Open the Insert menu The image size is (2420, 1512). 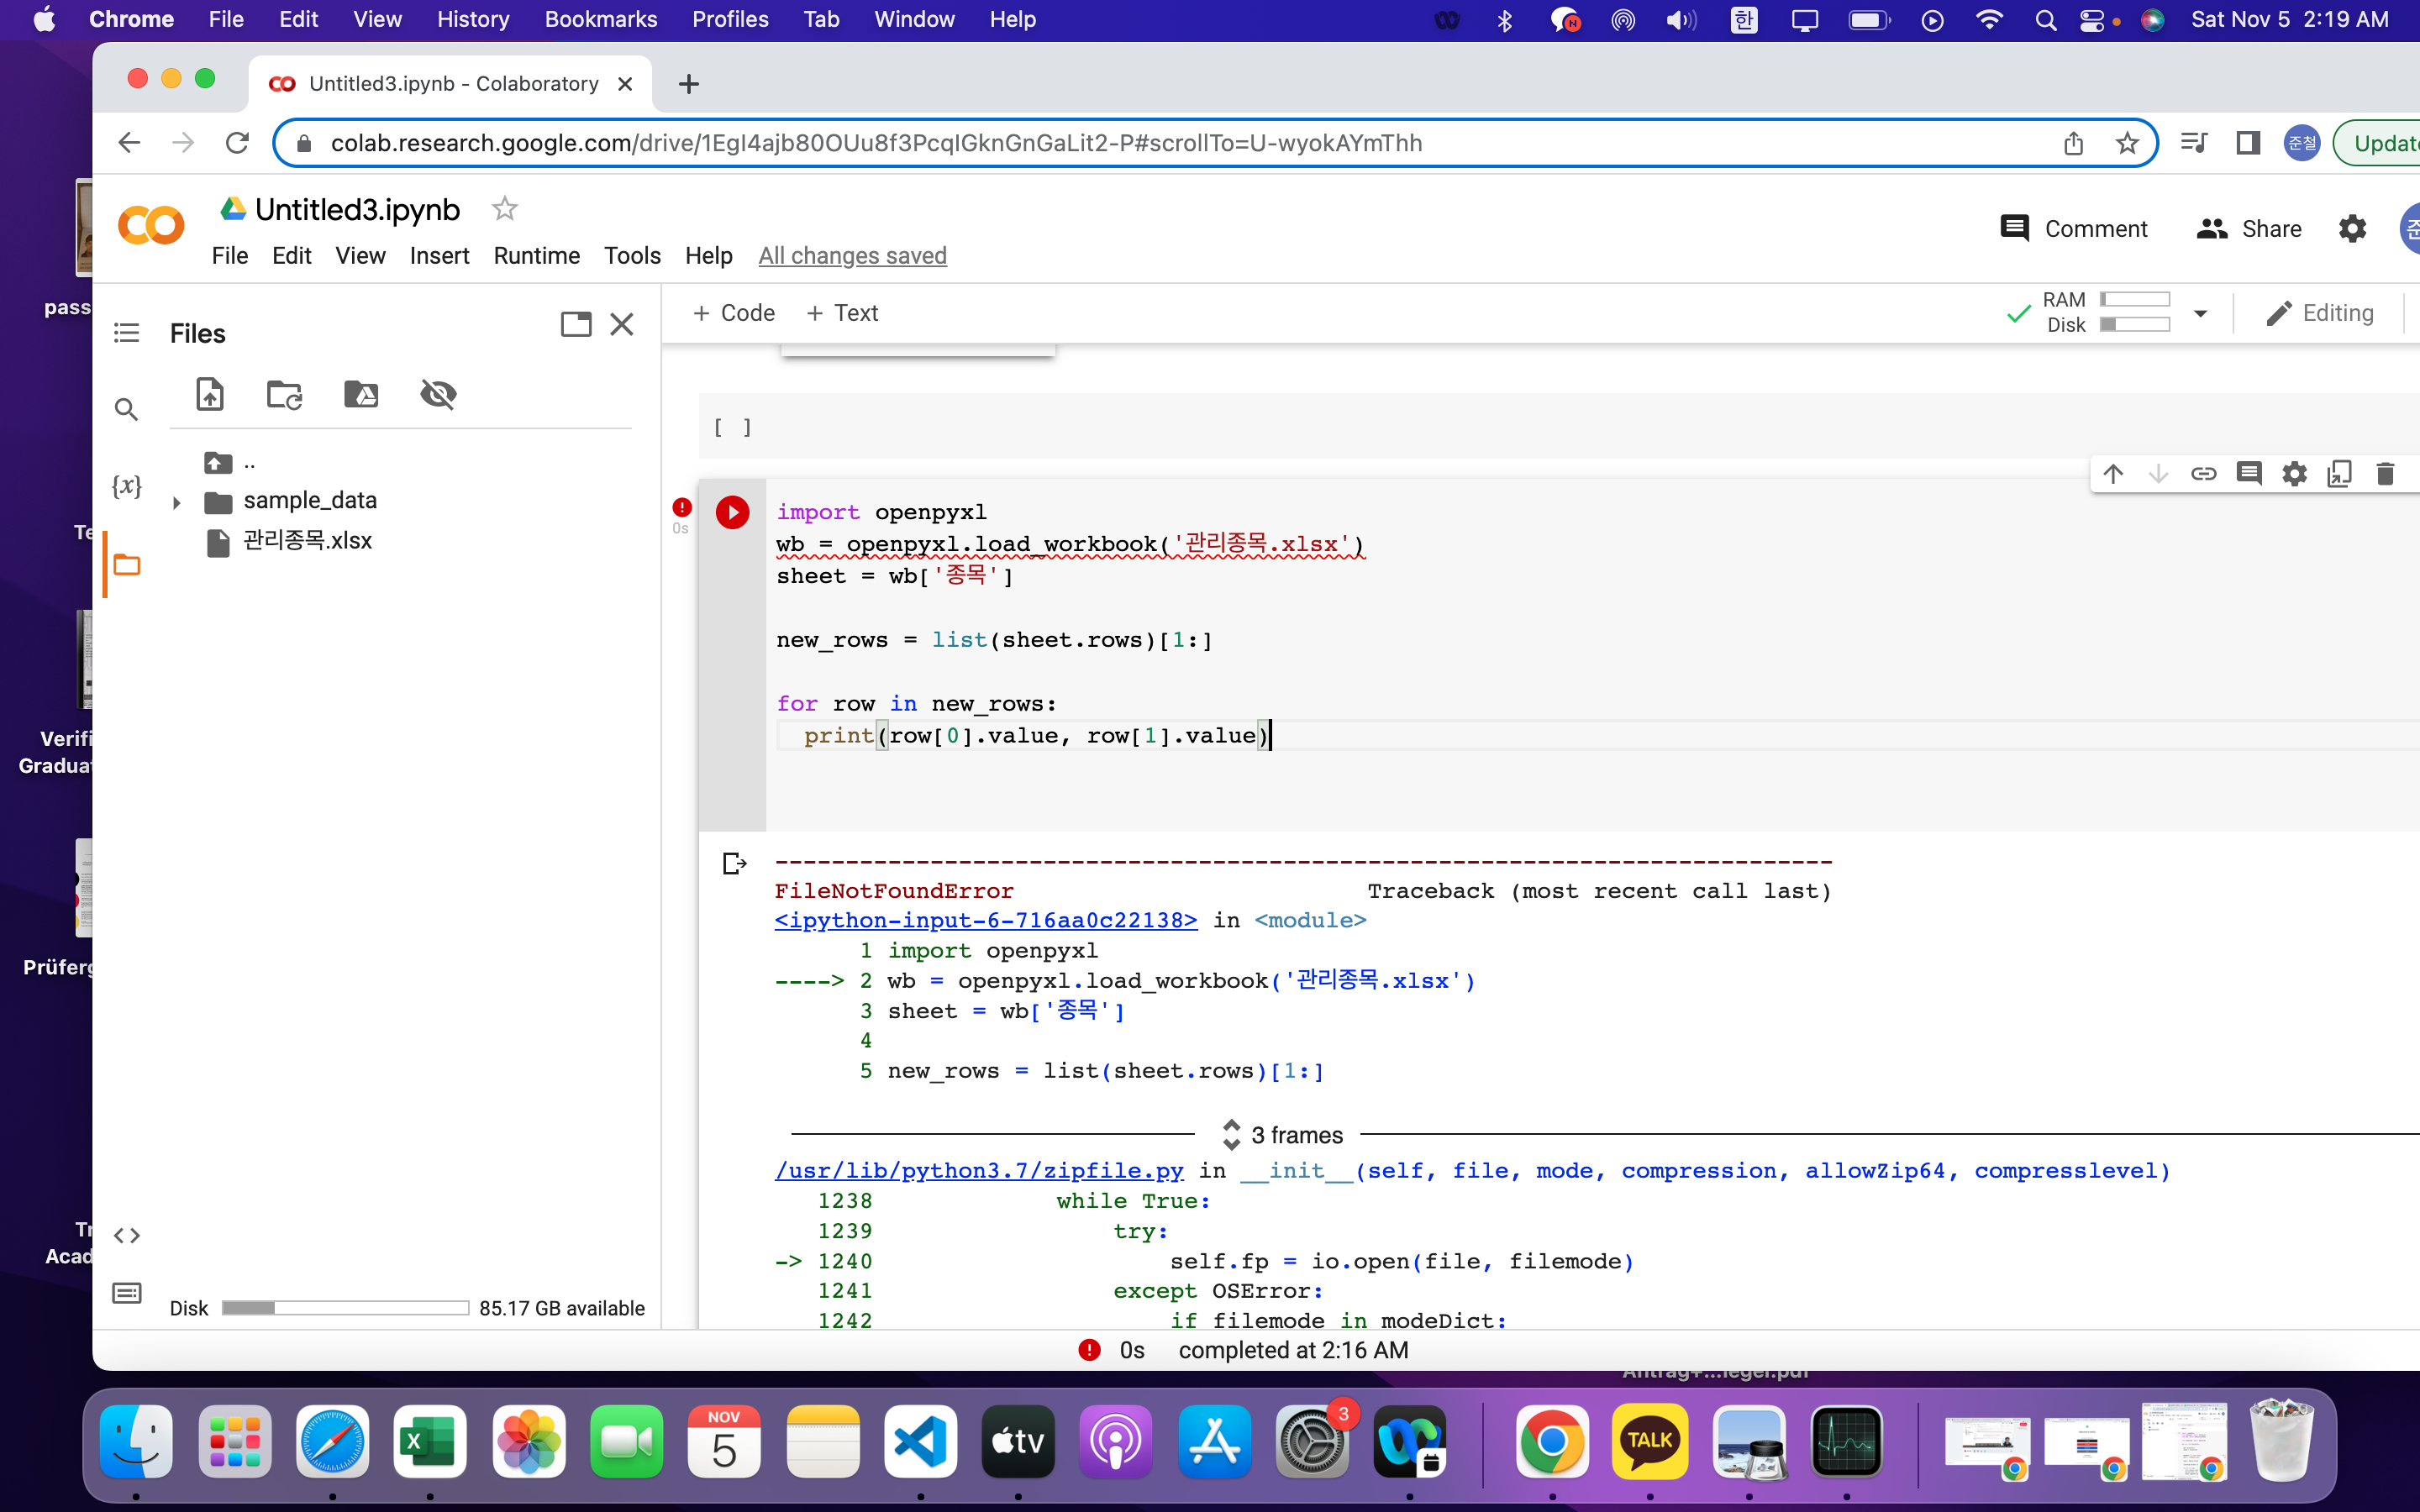tap(439, 256)
